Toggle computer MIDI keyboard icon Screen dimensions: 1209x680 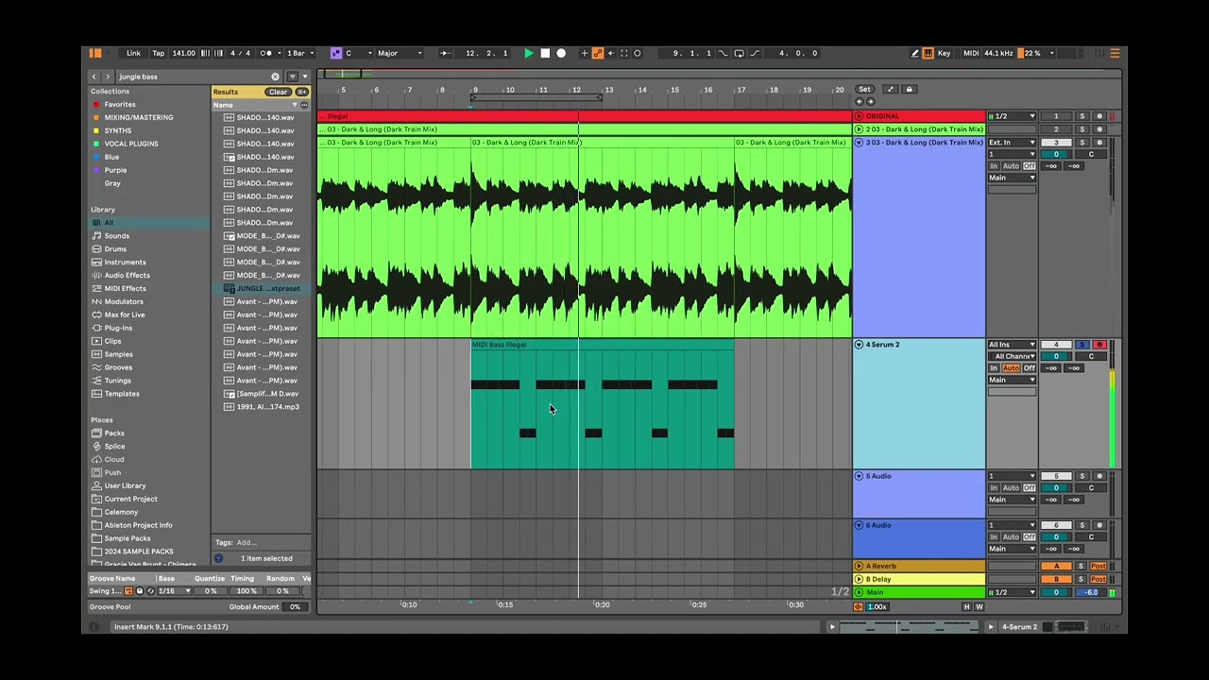click(928, 53)
